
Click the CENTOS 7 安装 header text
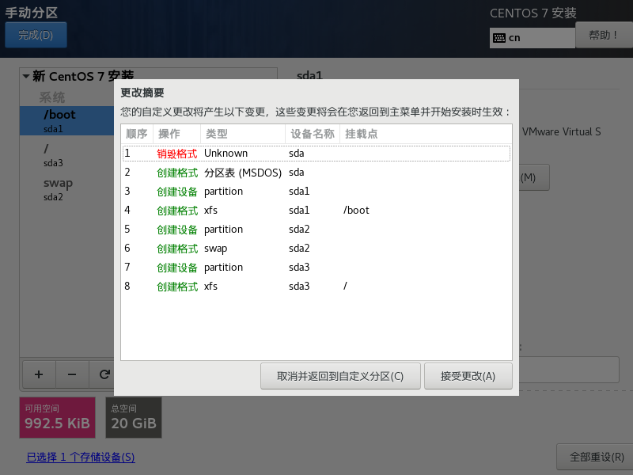[533, 13]
